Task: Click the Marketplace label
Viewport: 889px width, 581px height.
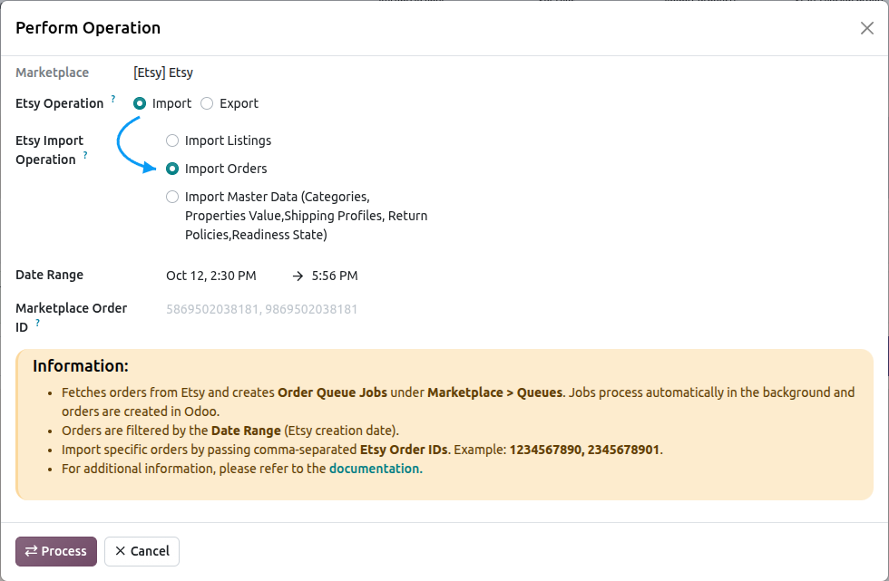Action: pos(53,73)
